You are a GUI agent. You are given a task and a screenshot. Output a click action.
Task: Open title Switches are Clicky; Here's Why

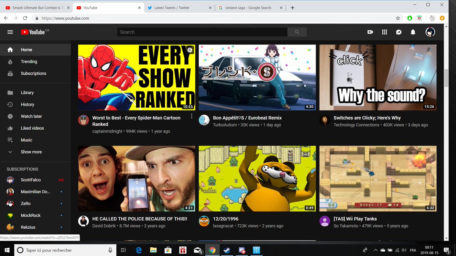(367, 118)
